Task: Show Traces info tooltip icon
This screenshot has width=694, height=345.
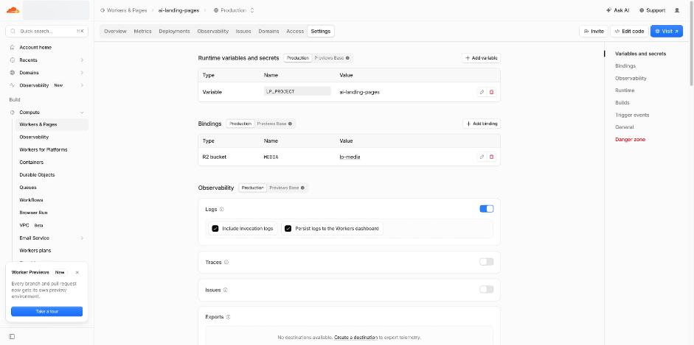Action: coord(226,262)
